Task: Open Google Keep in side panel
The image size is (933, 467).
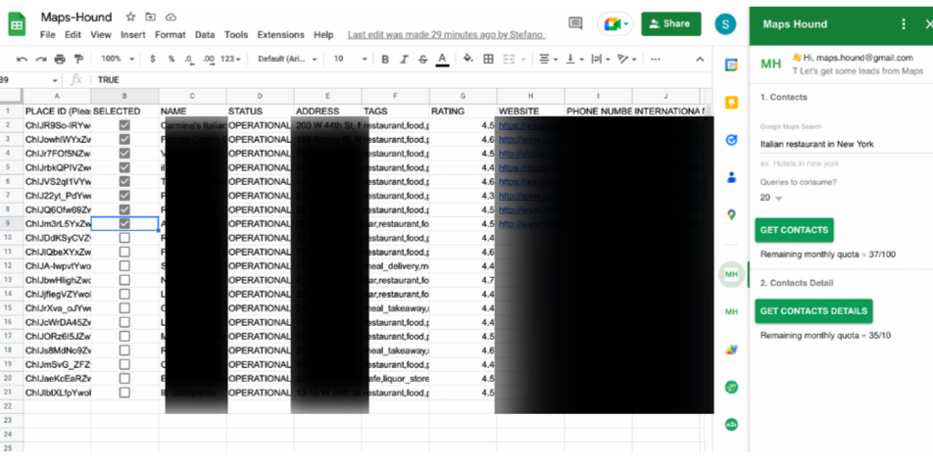Action: 731,102
